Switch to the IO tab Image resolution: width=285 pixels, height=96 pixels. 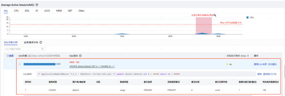click(x=37, y=11)
